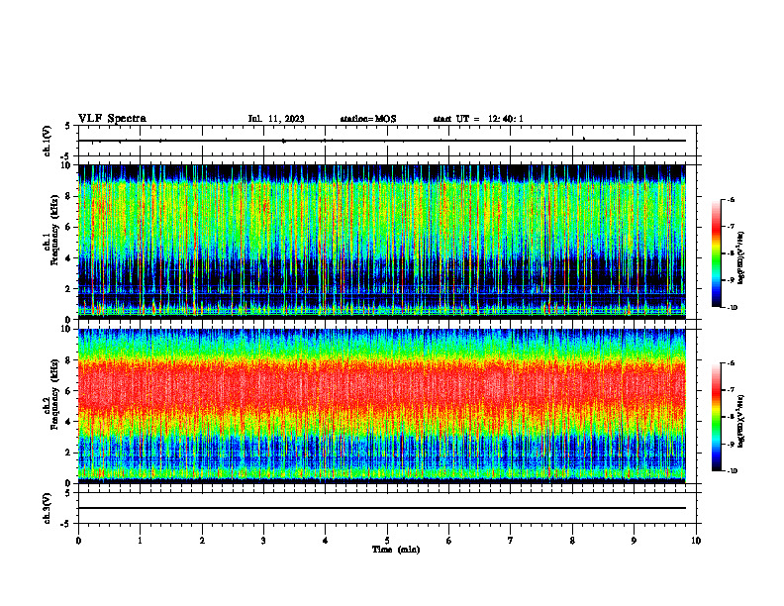Click the ch.2 spectrogram color scale bar
The image size is (784, 606).
click(716, 417)
